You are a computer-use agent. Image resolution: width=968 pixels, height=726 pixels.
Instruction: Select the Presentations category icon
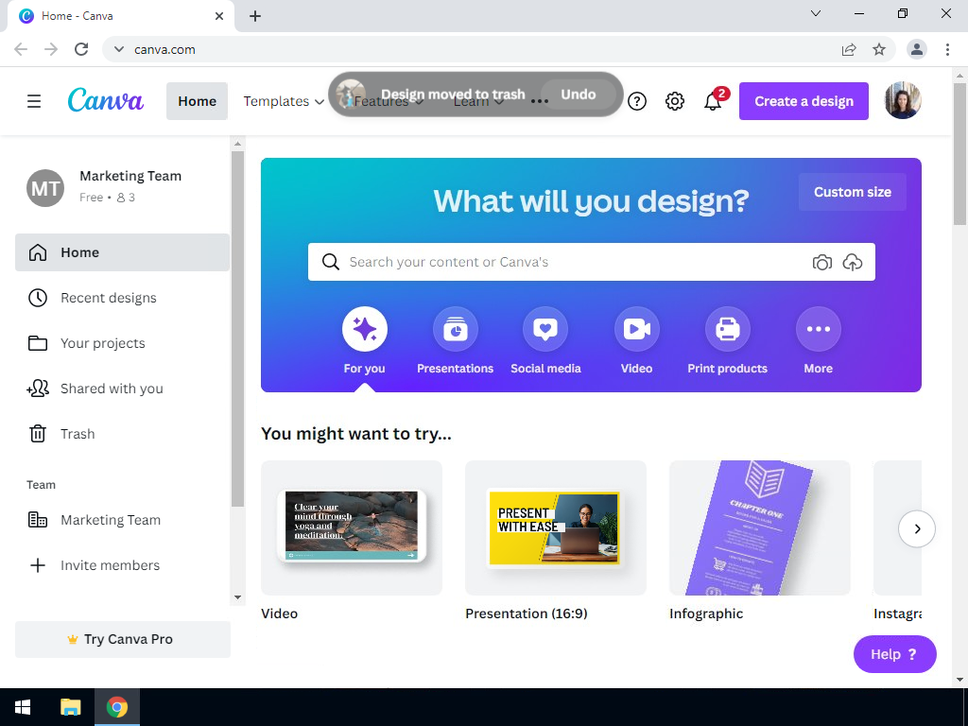point(455,329)
